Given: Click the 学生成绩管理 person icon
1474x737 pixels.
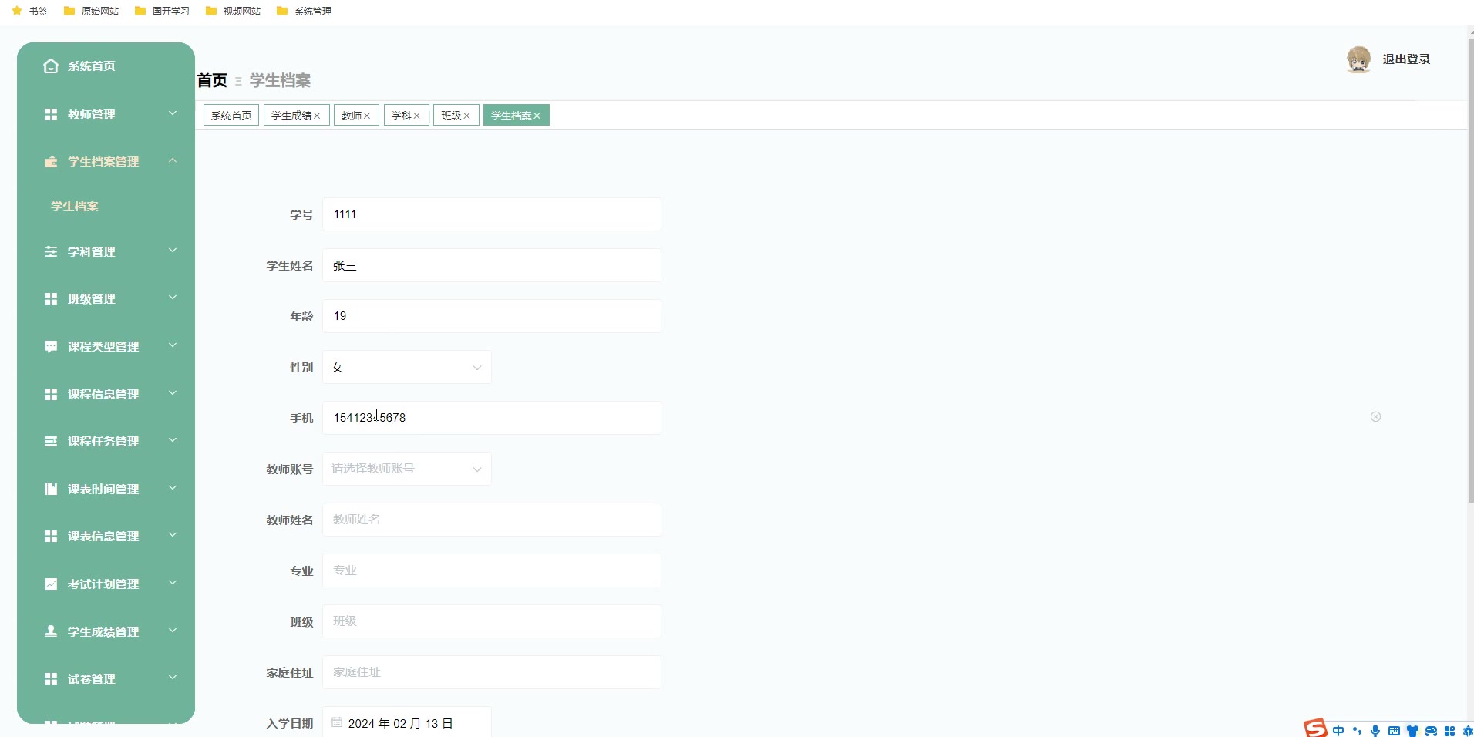Looking at the screenshot, I should point(51,631).
